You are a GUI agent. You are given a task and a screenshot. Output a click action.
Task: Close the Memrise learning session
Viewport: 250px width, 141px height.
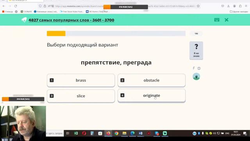pos(227,20)
